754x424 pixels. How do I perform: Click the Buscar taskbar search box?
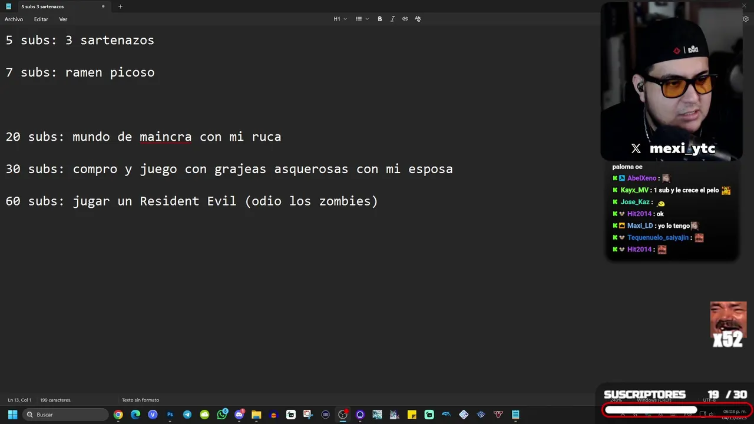(66, 415)
